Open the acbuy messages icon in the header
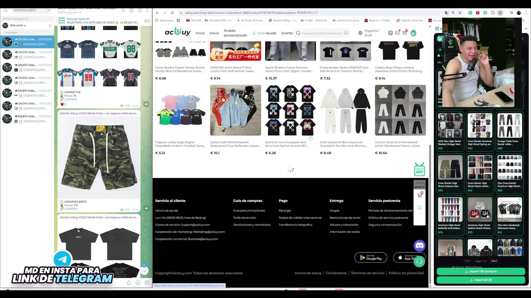This screenshot has width=531, height=298. (x=397, y=33)
